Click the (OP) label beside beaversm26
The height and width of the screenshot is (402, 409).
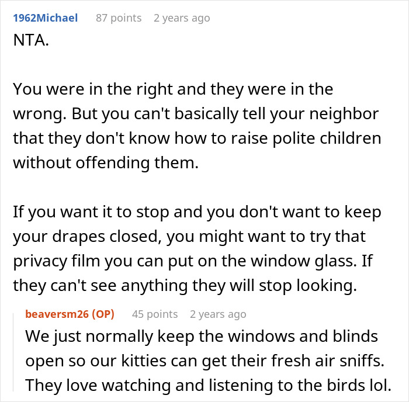(104, 314)
